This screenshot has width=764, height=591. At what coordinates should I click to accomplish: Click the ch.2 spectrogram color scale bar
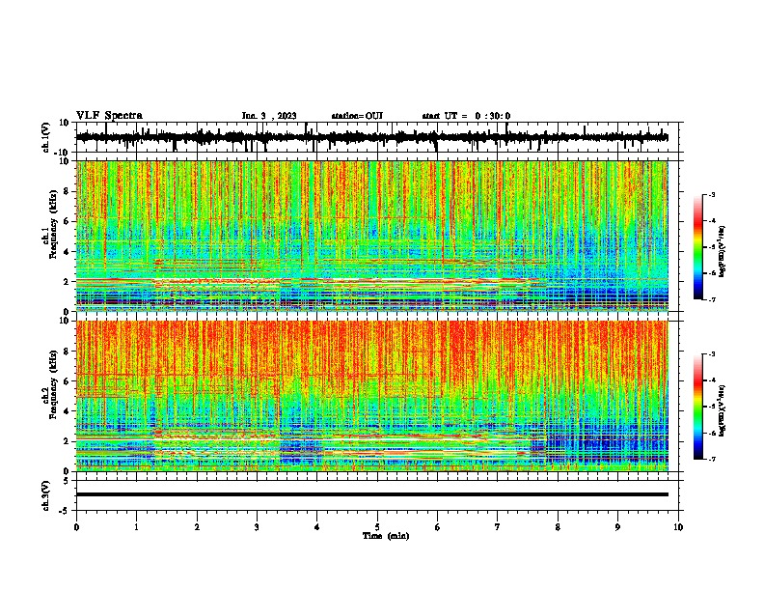(x=698, y=407)
